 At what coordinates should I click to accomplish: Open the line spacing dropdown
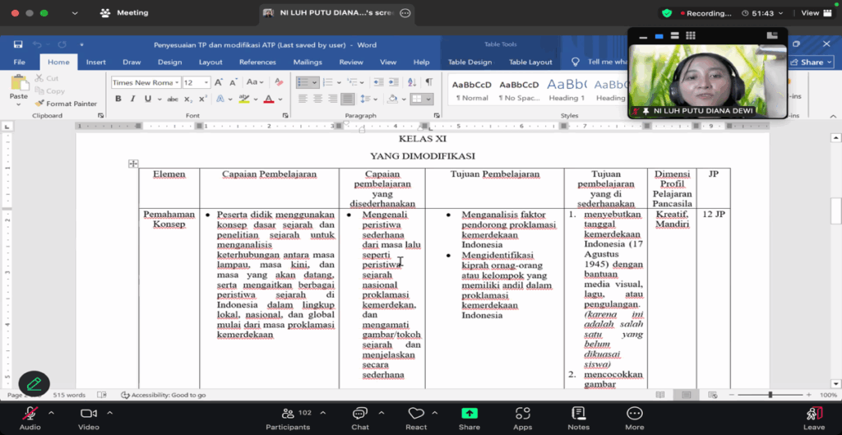point(369,99)
